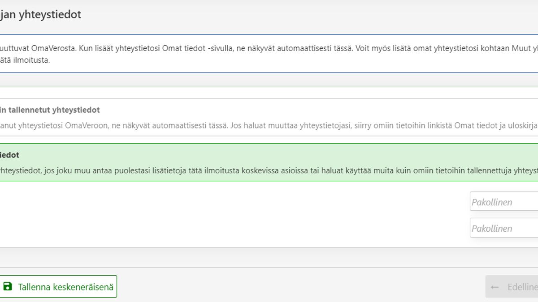Click the floppy disk save icon
The image size is (538, 302).
[8, 286]
